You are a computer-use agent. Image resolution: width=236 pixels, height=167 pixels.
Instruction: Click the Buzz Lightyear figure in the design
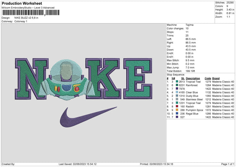click(66, 80)
